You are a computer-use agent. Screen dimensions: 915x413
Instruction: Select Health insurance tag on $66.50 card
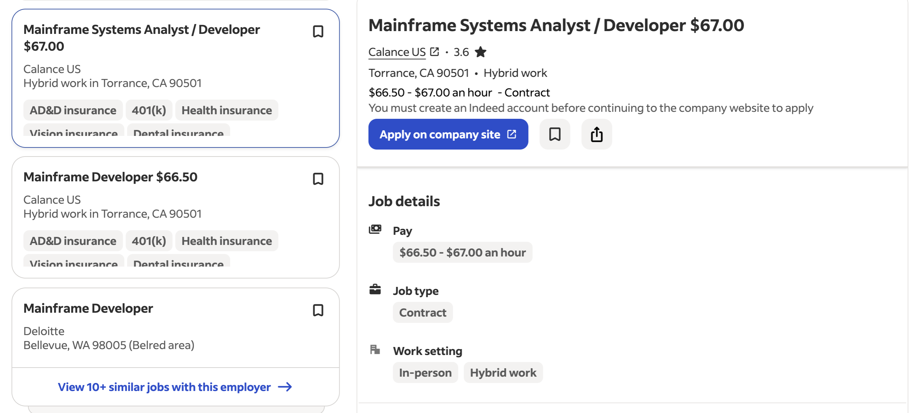click(x=227, y=241)
